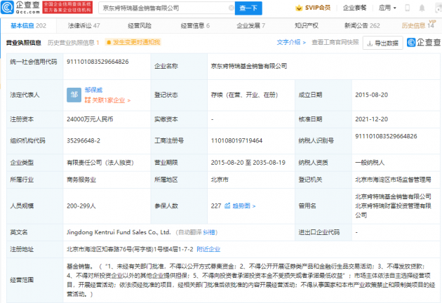Switch to 经营信息 6 tab
Image resolution: width=442 pixels, height=303 pixels.
tap(195, 26)
